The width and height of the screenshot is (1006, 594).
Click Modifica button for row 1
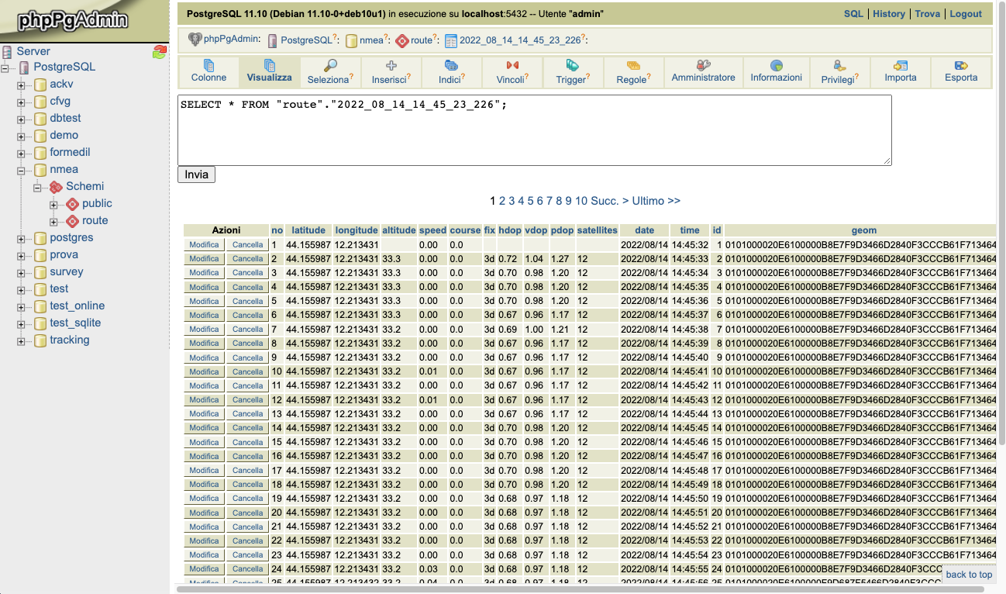(204, 245)
